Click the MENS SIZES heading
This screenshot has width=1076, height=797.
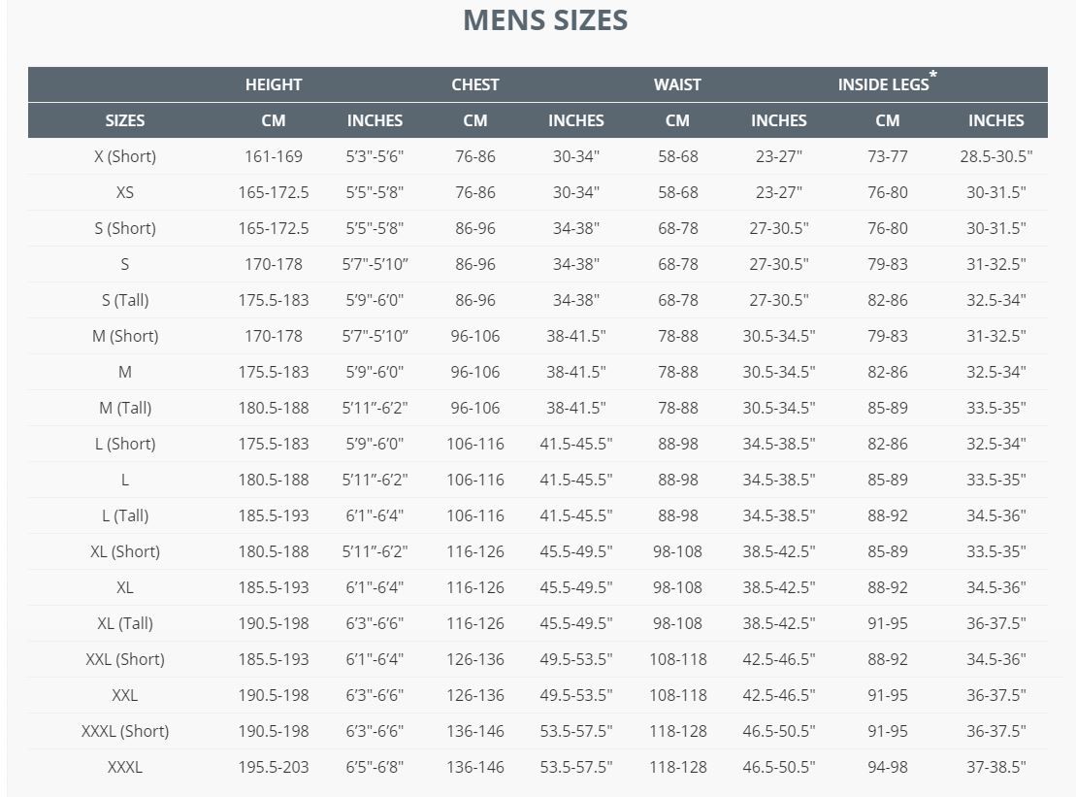point(545,20)
